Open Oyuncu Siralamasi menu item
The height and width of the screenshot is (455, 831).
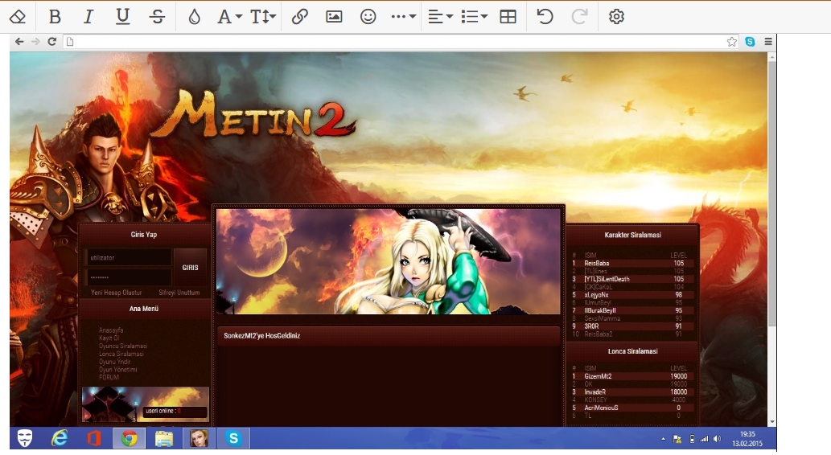click(123, 346)
